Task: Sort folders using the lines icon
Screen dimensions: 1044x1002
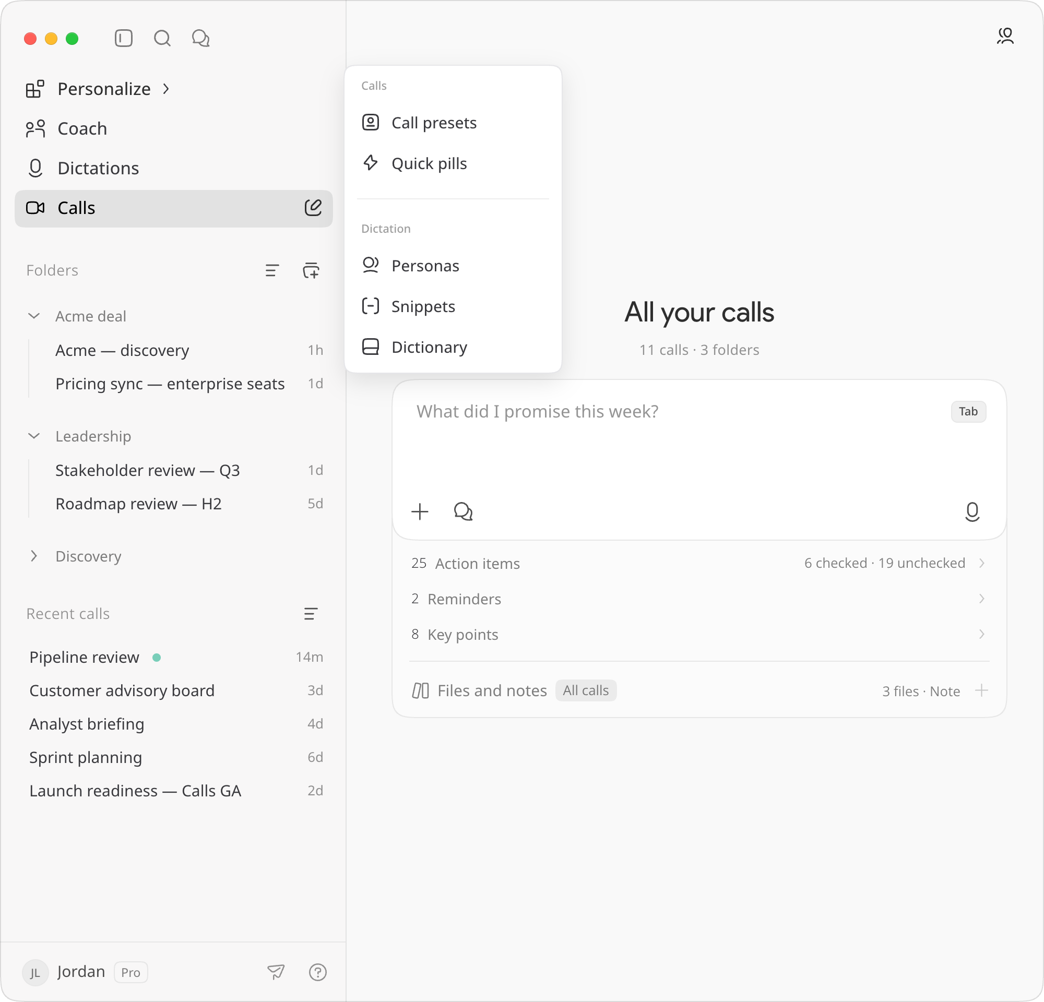Action: coord(272,270)
